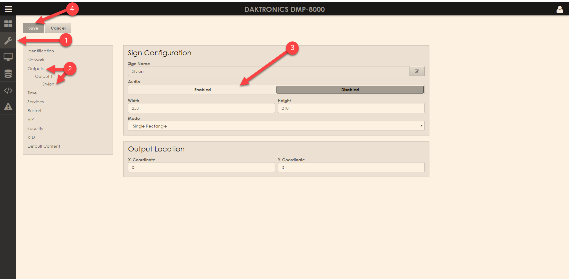Open the hamburger menu
Screen dimensions: 569x279
tap(8, 9)
